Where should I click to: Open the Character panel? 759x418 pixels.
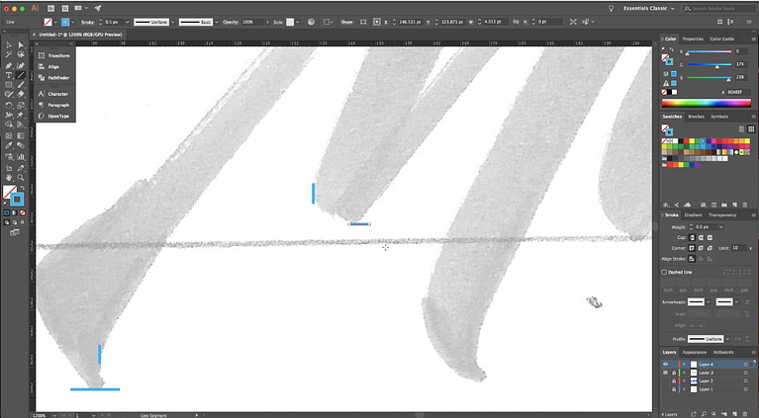[58, 93]
